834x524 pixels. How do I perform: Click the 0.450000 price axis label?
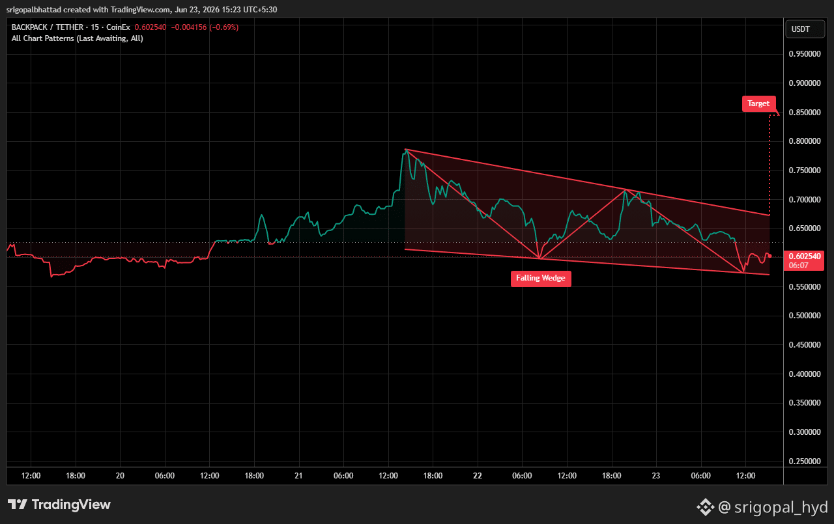tap(805, 345)
